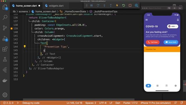
Task: Click the orange color swatch on line 139
Action: 12,29
